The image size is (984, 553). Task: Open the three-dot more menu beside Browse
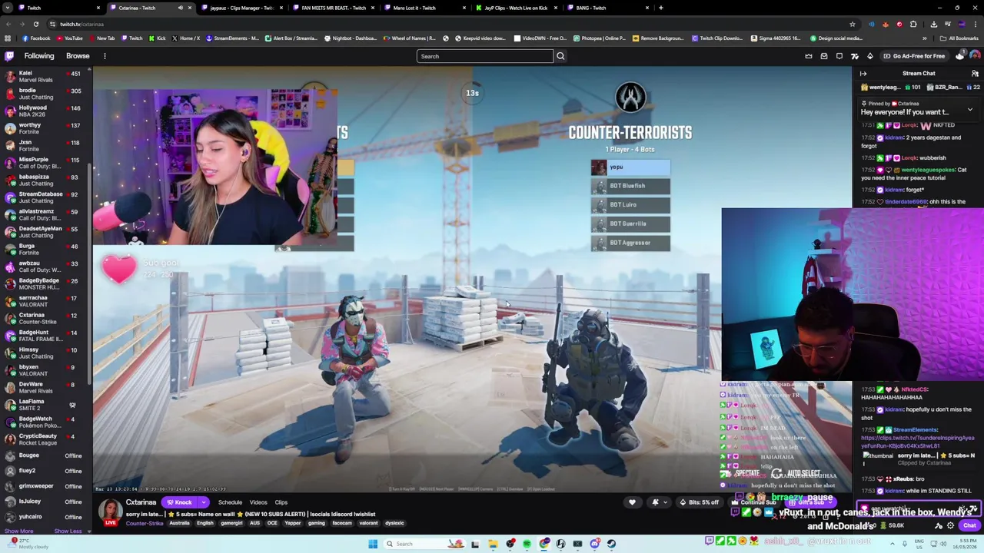tap(105, 56)
